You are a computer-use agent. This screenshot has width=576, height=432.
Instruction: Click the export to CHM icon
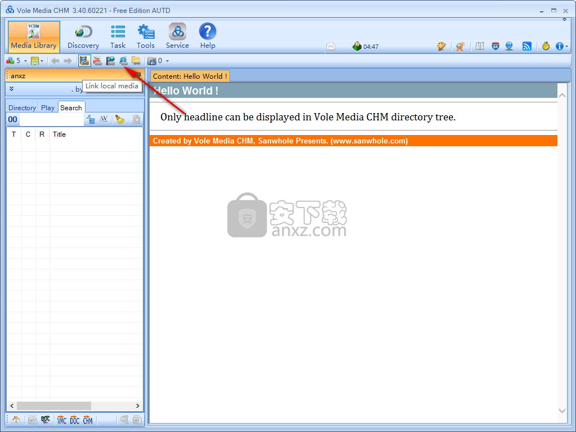[x=88, y=420]
